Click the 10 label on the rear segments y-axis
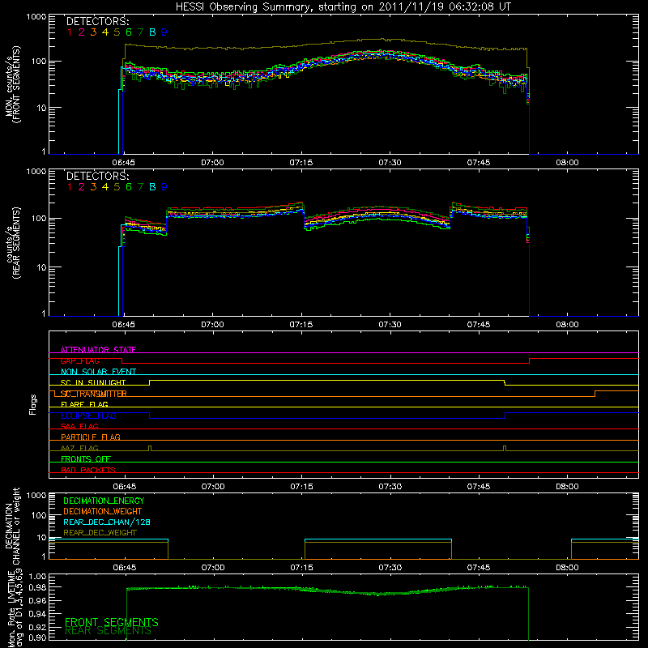The height and width of the screenshot is (648, 648). pyautogui.click(x=42, y=267)
